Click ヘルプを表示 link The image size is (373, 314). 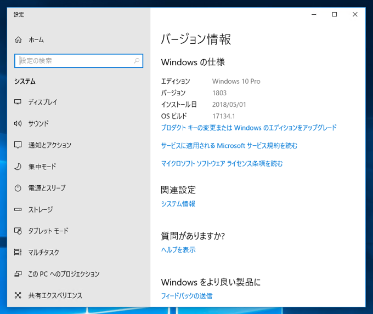178,249
